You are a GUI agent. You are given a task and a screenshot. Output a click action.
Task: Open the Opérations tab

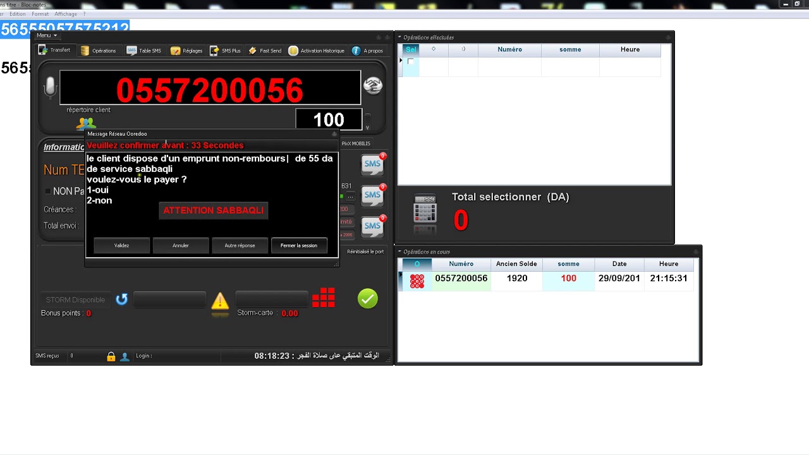coord(99,51)
